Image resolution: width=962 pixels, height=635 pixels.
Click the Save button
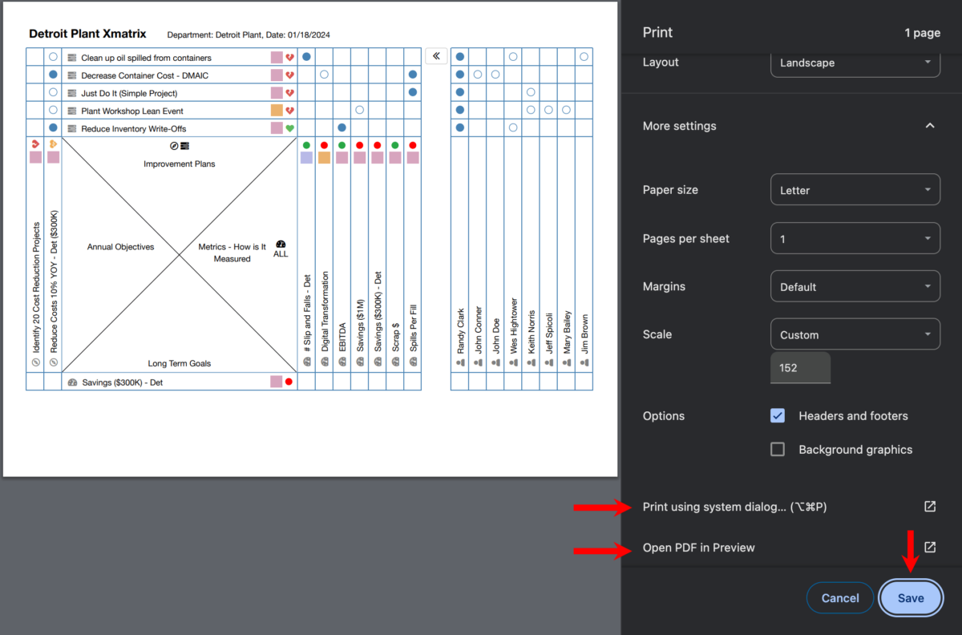click(x=911, y=597)
